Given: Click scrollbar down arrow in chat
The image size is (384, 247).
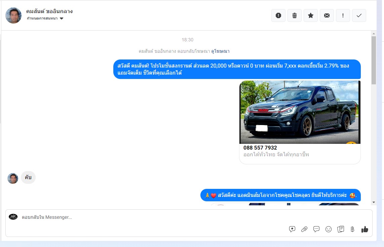Looking at the screenshot, I should click(x=374, y=202).
